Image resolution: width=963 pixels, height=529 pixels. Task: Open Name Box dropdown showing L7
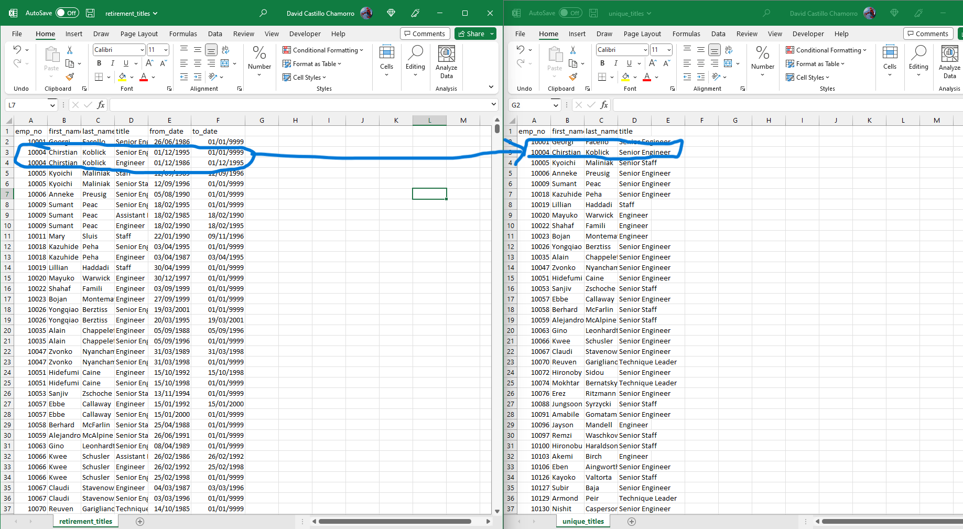52,105
